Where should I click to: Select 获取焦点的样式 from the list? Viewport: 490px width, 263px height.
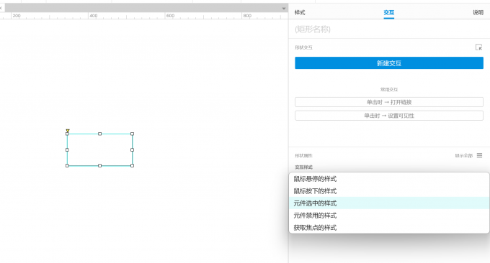[x=388, y=228]
